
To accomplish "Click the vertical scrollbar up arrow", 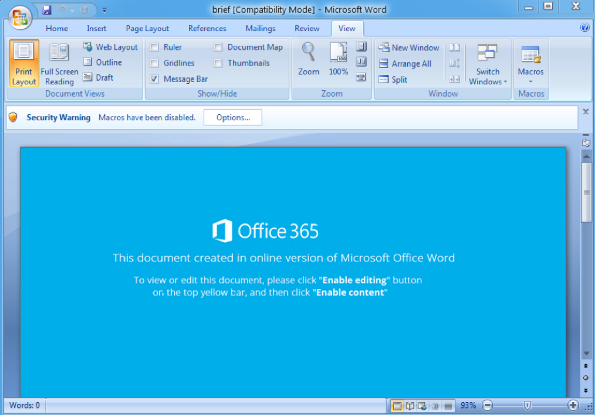I will 586,156.
